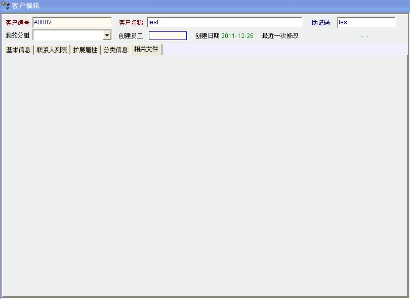Image resolution: width=410 pixels, height=299 pixels.
Task: Click the 创建日期 value 2011-12-26
Action: [237, 36]
